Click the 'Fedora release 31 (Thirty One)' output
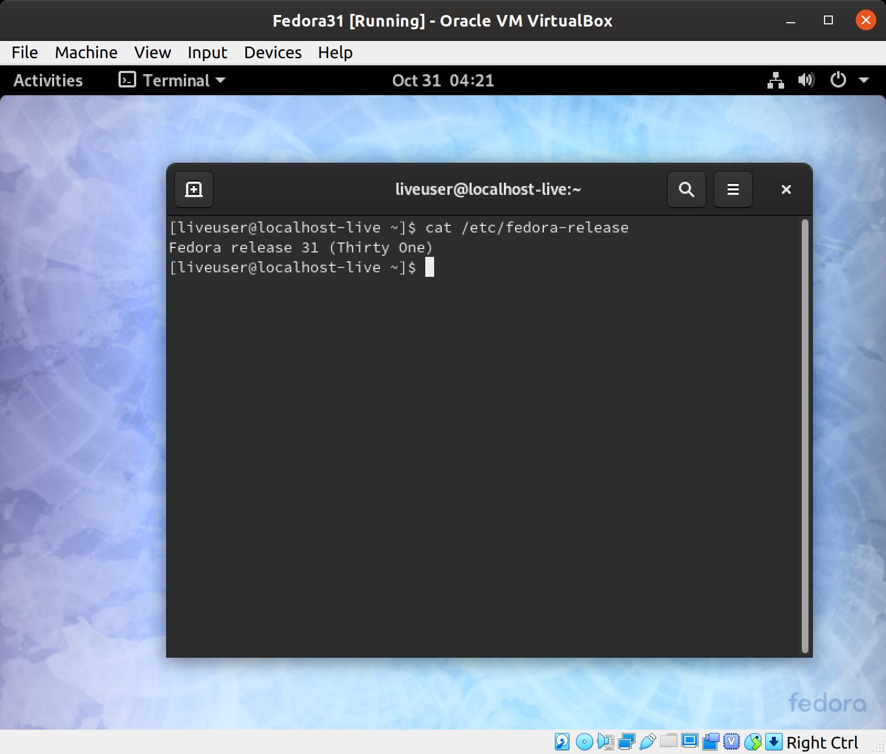 click(301, 247)
